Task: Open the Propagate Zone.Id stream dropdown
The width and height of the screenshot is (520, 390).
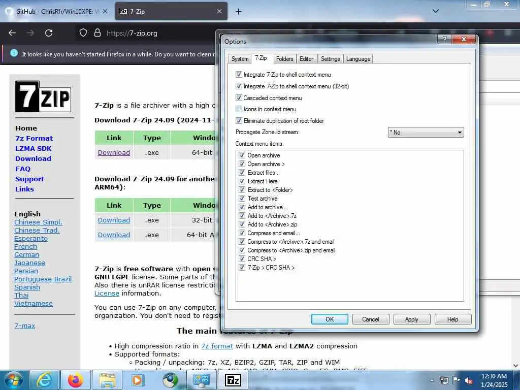Action: (x=426, y=133)
